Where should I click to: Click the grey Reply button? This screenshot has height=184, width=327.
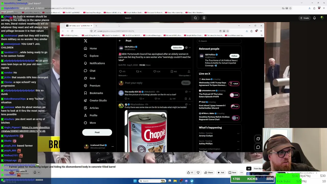tap(186, 83)
